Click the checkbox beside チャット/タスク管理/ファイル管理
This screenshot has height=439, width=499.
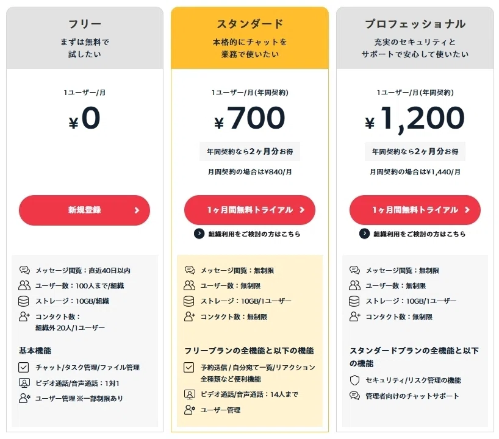tap(24, 368)
